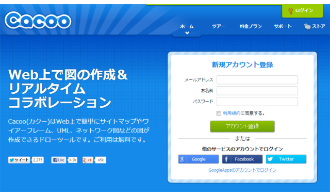
Task: Click the key icon beside ログイン
Action: pyautogui.click(x=290, y=11)
